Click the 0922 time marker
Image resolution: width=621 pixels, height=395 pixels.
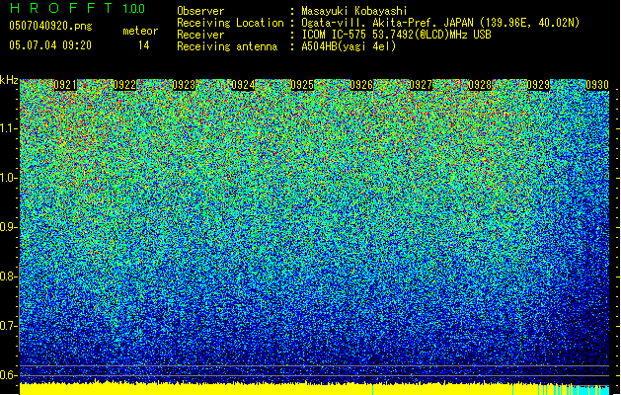(x=124, y=85)
